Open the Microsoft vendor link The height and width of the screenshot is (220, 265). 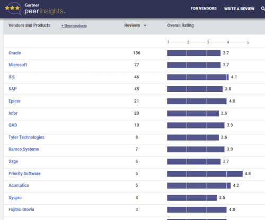[17, 65]
